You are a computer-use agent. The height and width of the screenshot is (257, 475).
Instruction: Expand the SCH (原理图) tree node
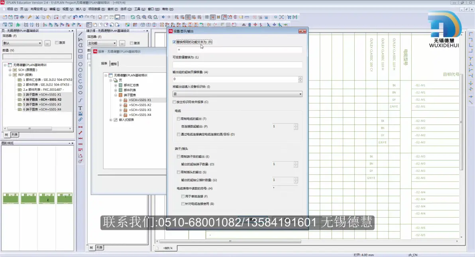[10, 70]
